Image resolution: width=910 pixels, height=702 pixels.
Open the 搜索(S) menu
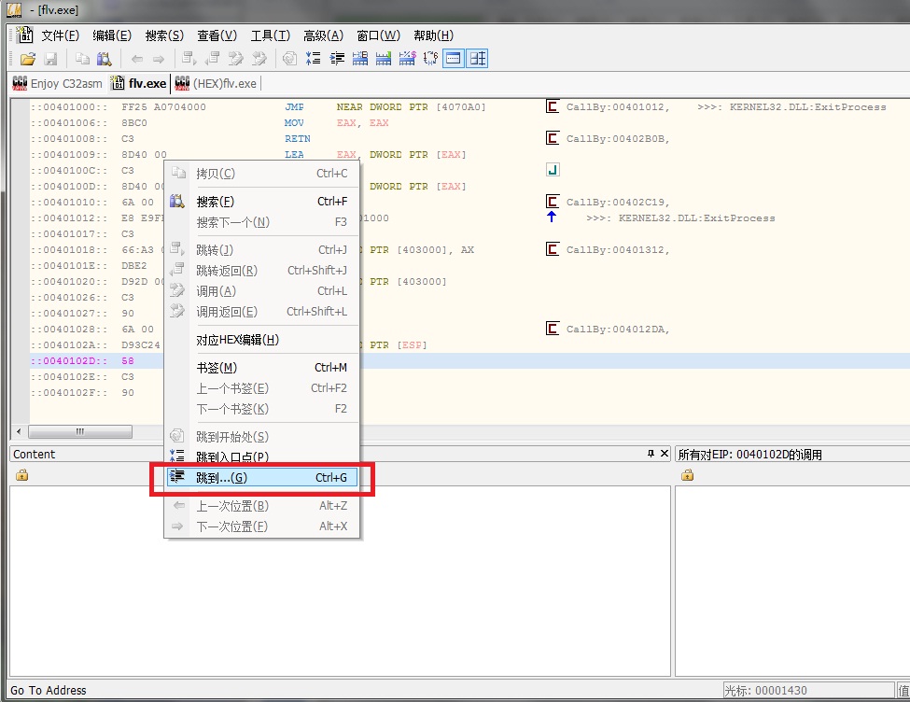click(164, 35)
